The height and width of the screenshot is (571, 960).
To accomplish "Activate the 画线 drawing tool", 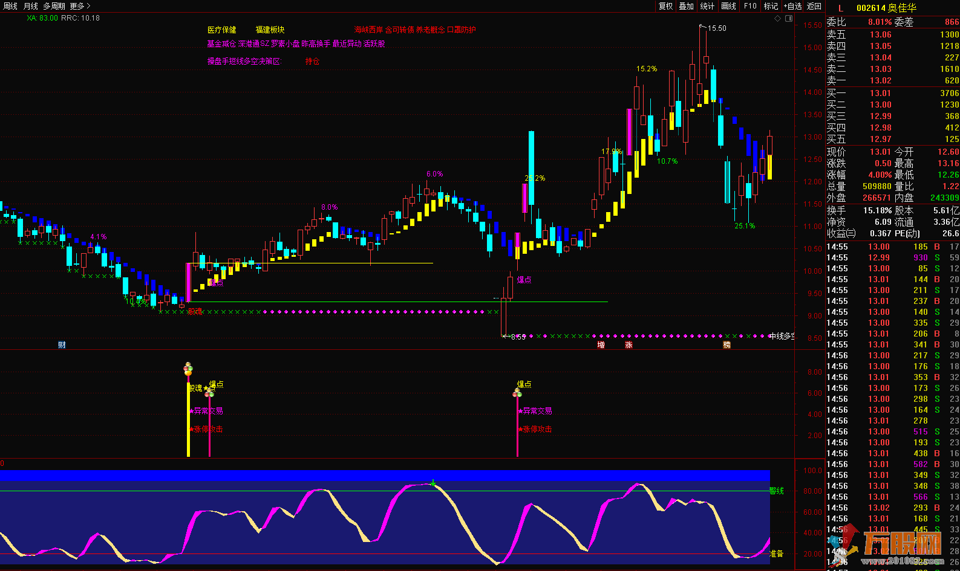I will (729, 6).
